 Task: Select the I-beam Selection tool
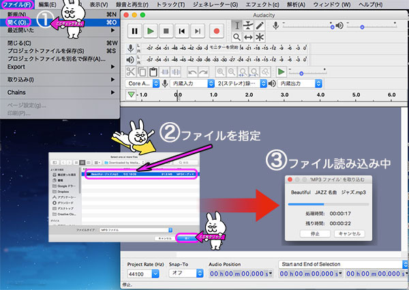[237, 25]
